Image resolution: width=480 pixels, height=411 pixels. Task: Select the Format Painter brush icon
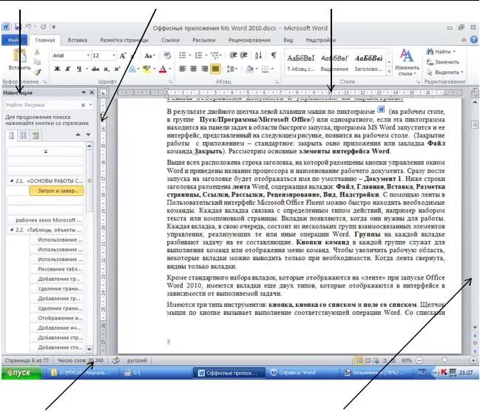[37, 72]
